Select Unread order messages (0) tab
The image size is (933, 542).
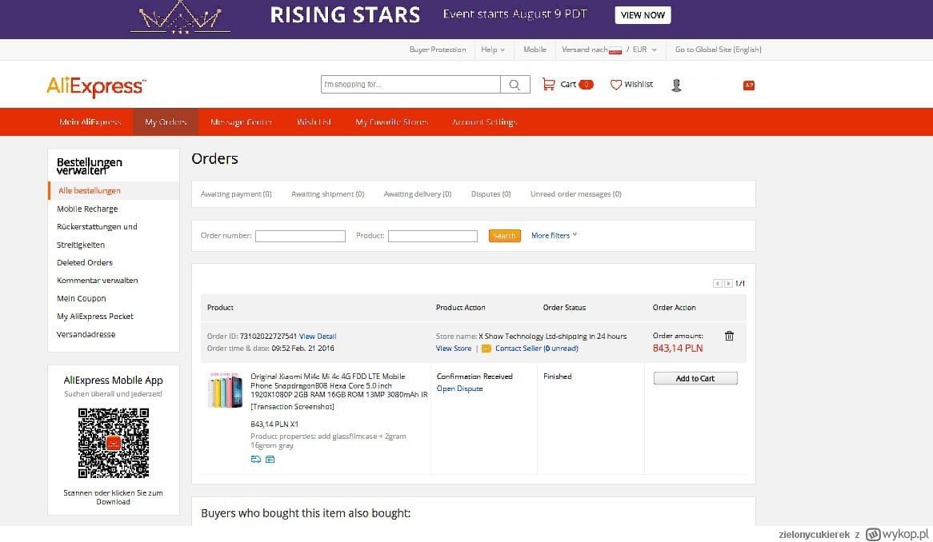tap(576, 193)
